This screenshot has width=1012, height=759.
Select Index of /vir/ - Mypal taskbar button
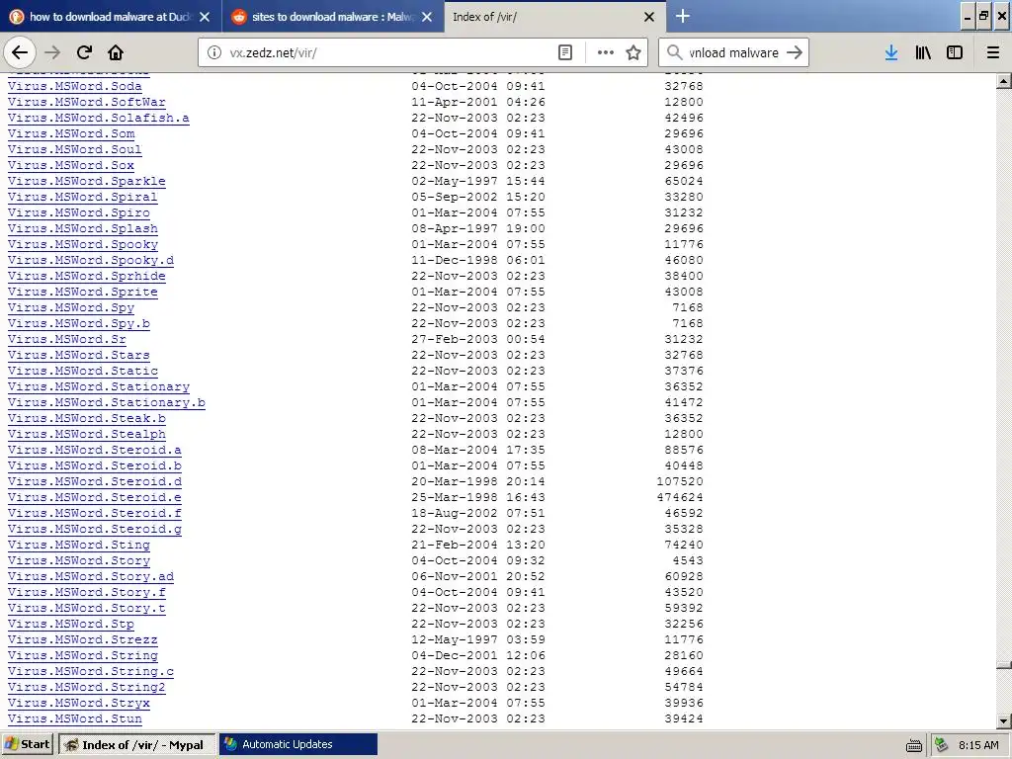[x=135, y=744]
